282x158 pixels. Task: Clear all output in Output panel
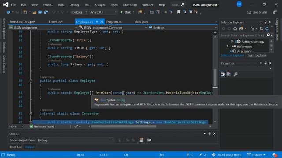coord(141,140)
